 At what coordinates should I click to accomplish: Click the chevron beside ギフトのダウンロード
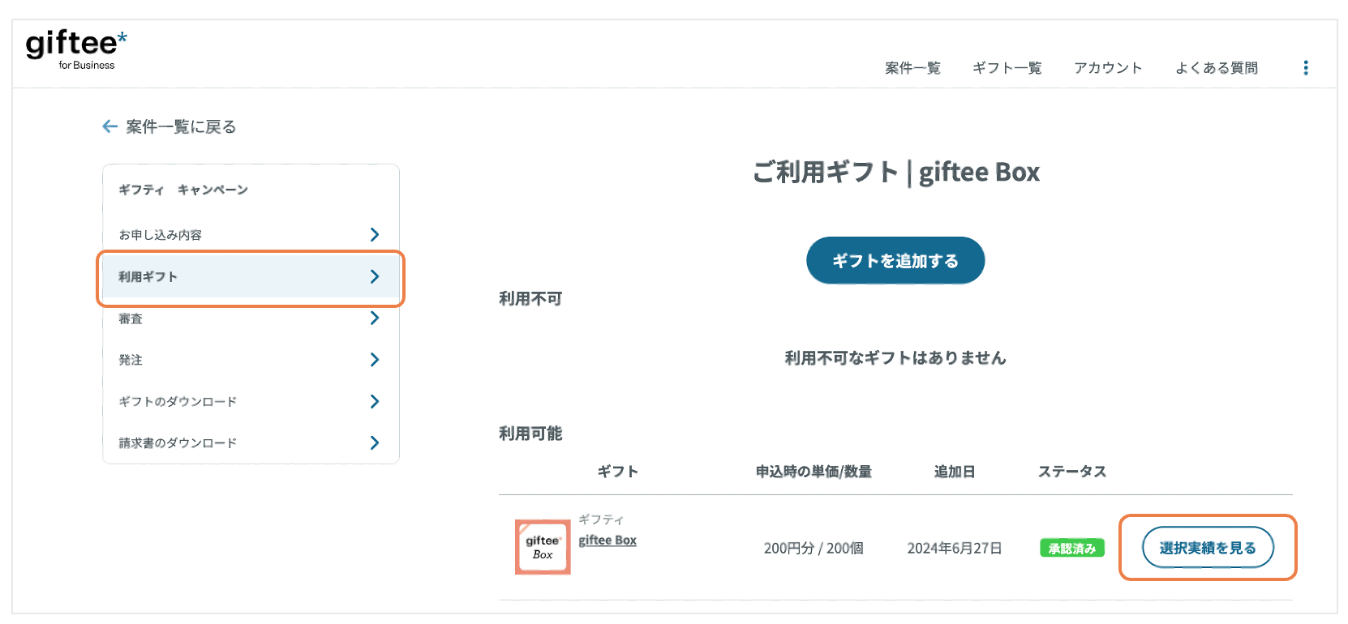[x=374, y=401]
